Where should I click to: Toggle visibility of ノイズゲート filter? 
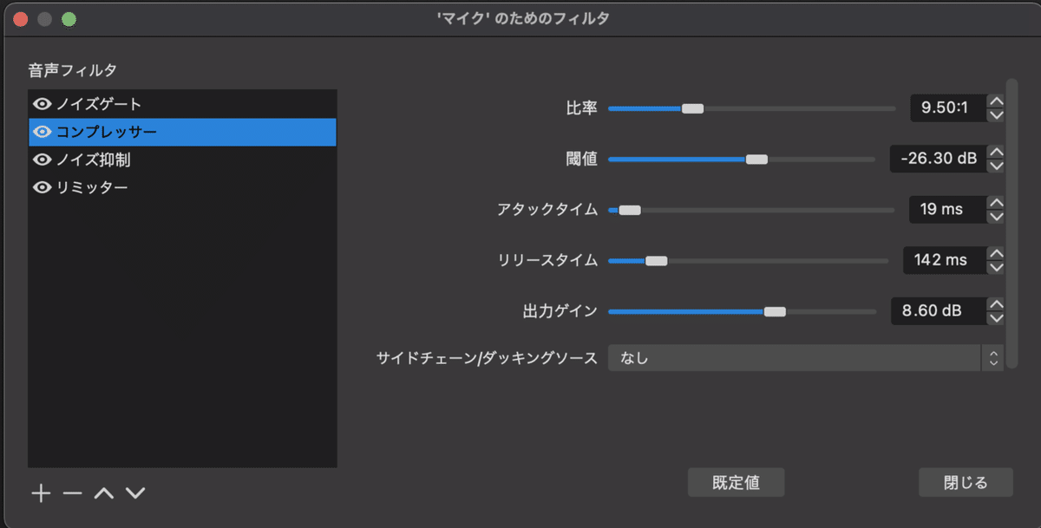[43, 104]
